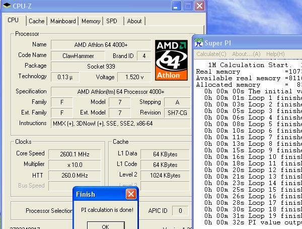Switch to the Cache tab
Screen dimensions: 302x229
tap(36, 21)
